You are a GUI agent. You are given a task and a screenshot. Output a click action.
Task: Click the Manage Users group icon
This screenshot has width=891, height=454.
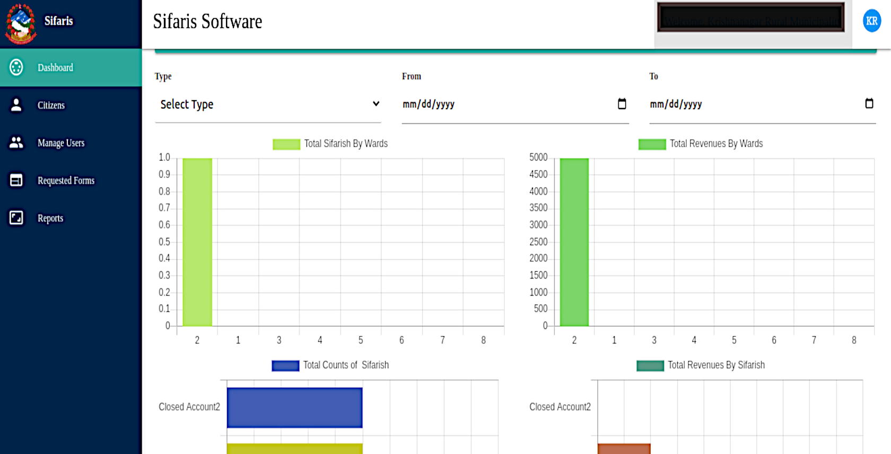16,143
